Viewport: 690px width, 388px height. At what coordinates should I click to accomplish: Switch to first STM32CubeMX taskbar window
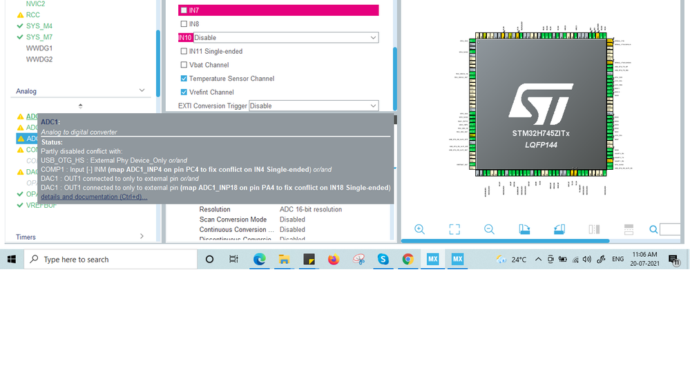point(432,260)
